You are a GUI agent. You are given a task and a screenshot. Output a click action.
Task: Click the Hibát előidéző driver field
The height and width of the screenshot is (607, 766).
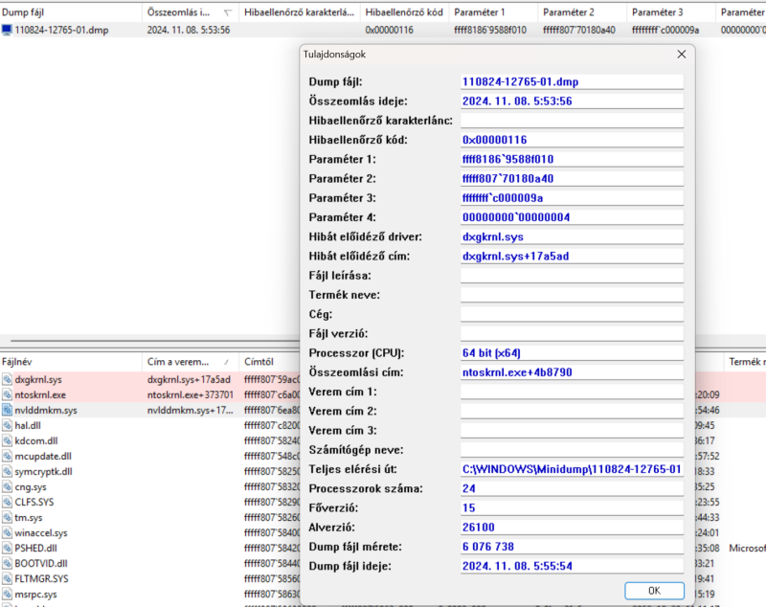[x=572, y=236]
